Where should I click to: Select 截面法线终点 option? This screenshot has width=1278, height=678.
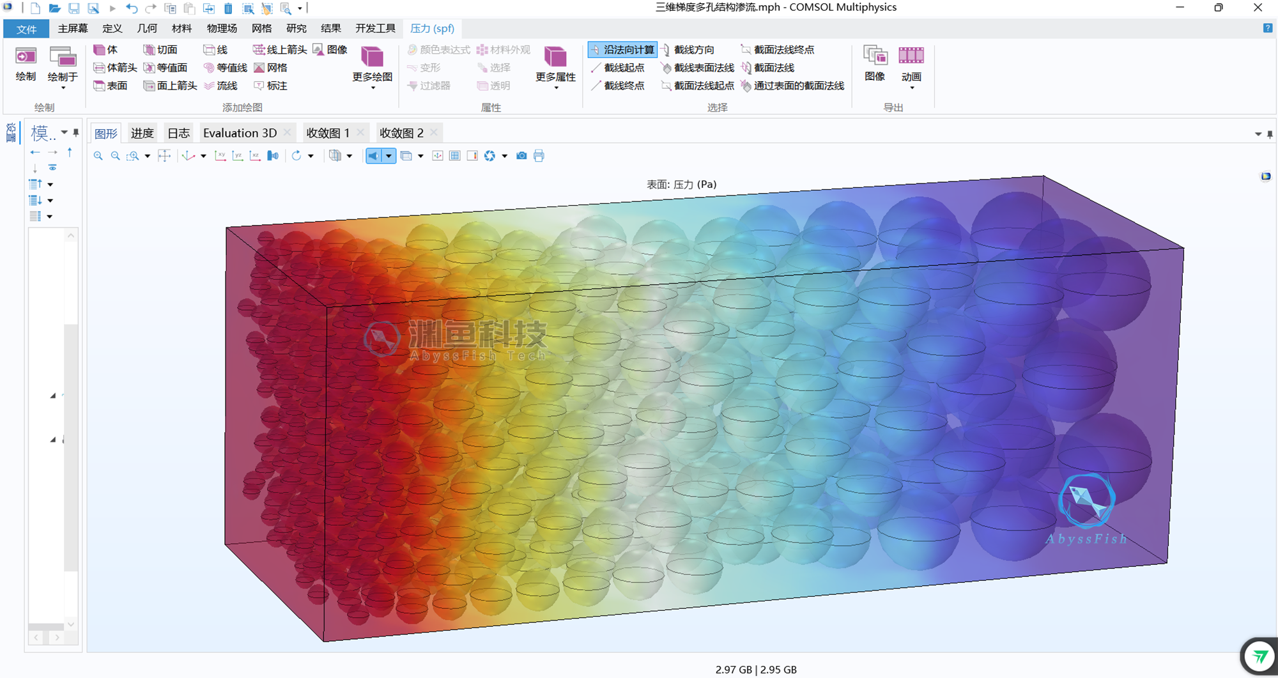point(778,50)
